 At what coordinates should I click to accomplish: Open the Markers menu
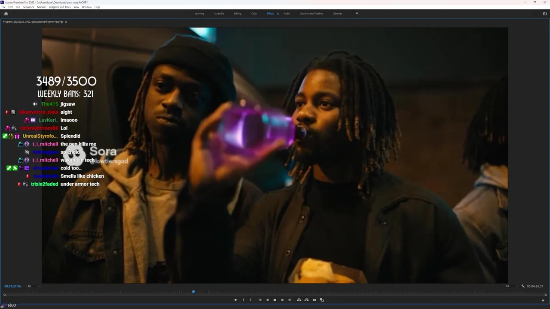coord(42,7)
